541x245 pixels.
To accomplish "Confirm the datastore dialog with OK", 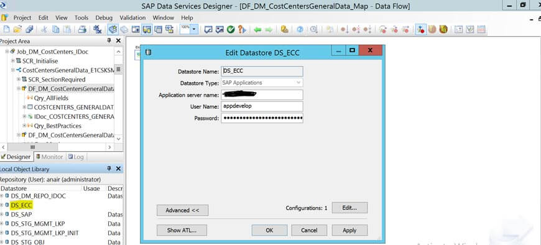I will [x=269, y=230].
